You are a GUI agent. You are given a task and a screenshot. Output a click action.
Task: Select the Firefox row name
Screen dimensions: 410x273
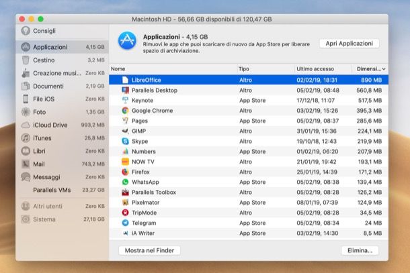click(140, 172)
